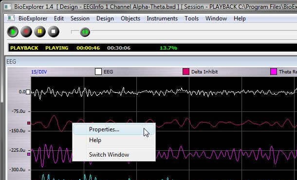Click the BioExplorer icon in the title bar
297x180 pixels.
tap(8, 7)
